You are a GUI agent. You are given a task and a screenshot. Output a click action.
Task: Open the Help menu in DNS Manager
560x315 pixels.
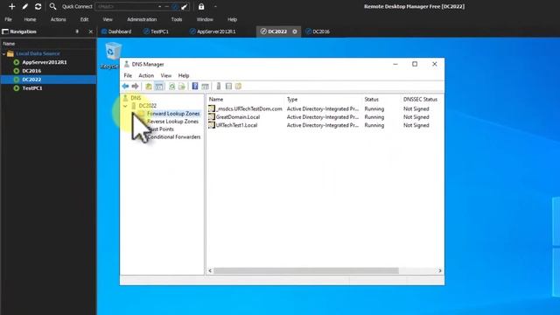point(184,75)
